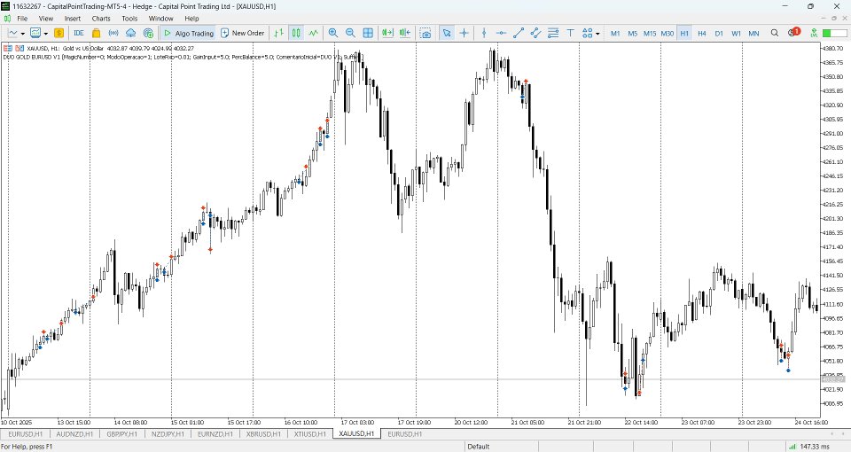This screenshot has height=452, width=851.
Task: Open the File menu
Action: [22, 19]
